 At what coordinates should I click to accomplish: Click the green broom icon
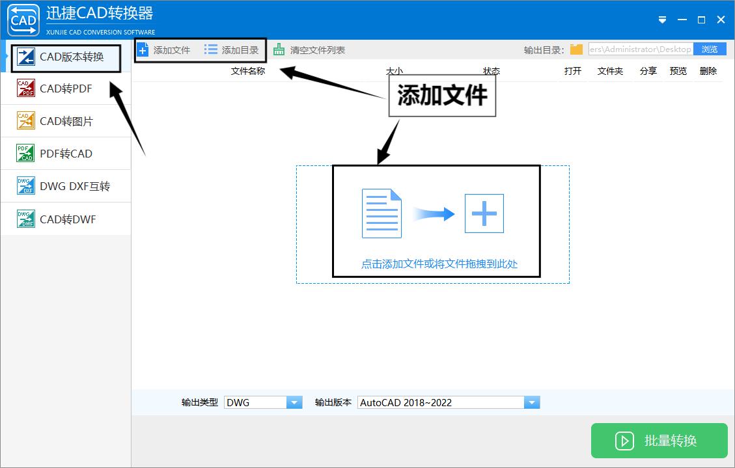[x=279, y=49]
